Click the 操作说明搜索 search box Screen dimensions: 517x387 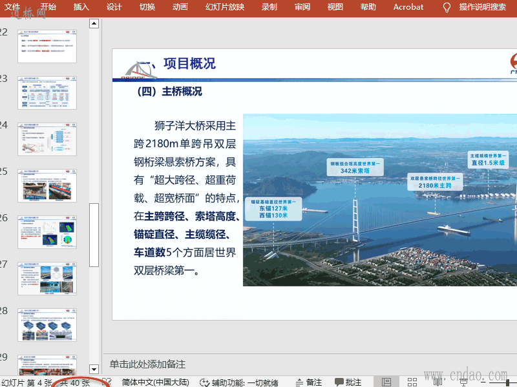tap(482, 7)
